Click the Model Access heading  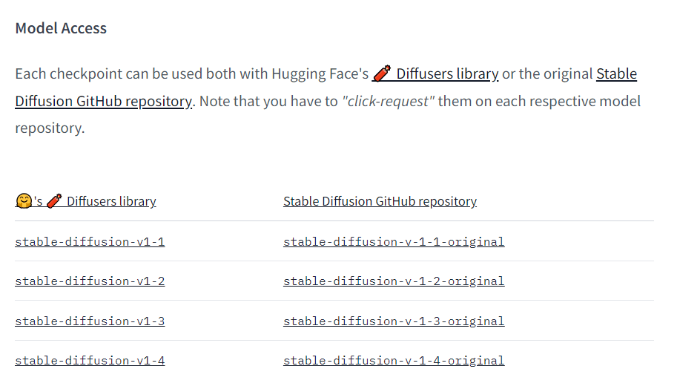tap(61, 28)
